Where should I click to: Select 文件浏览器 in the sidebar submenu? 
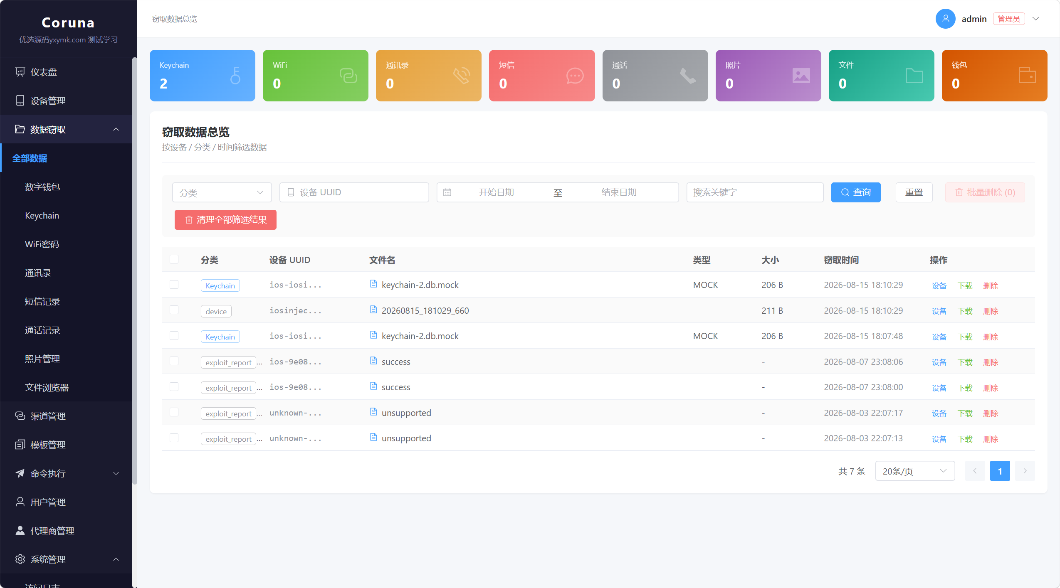pyautogui.click(x=66, y=387)
